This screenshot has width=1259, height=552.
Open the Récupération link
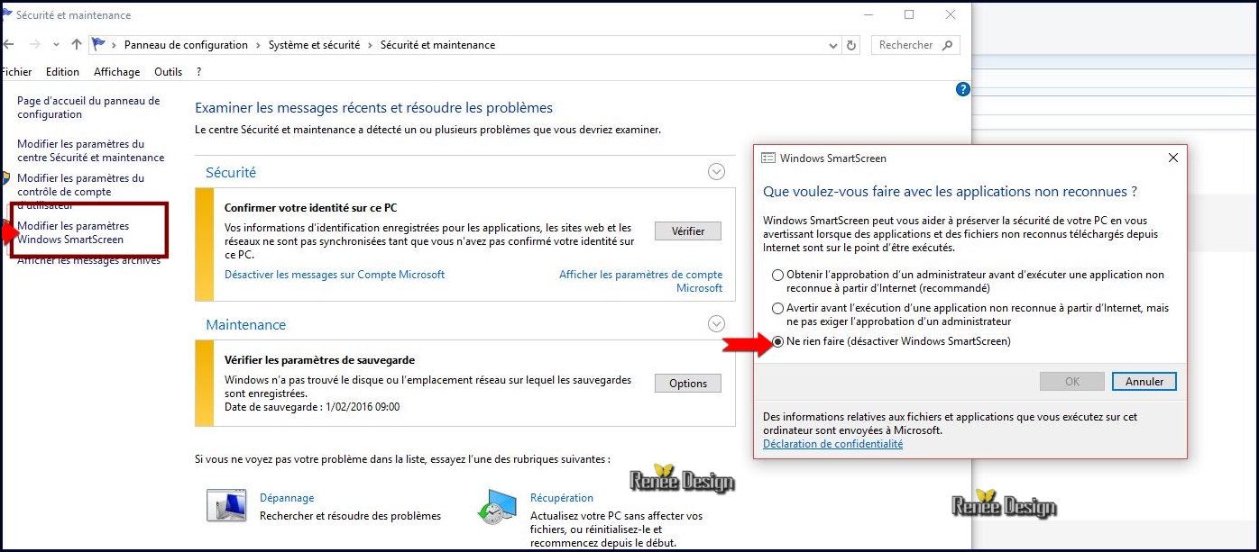coord(562,498)
